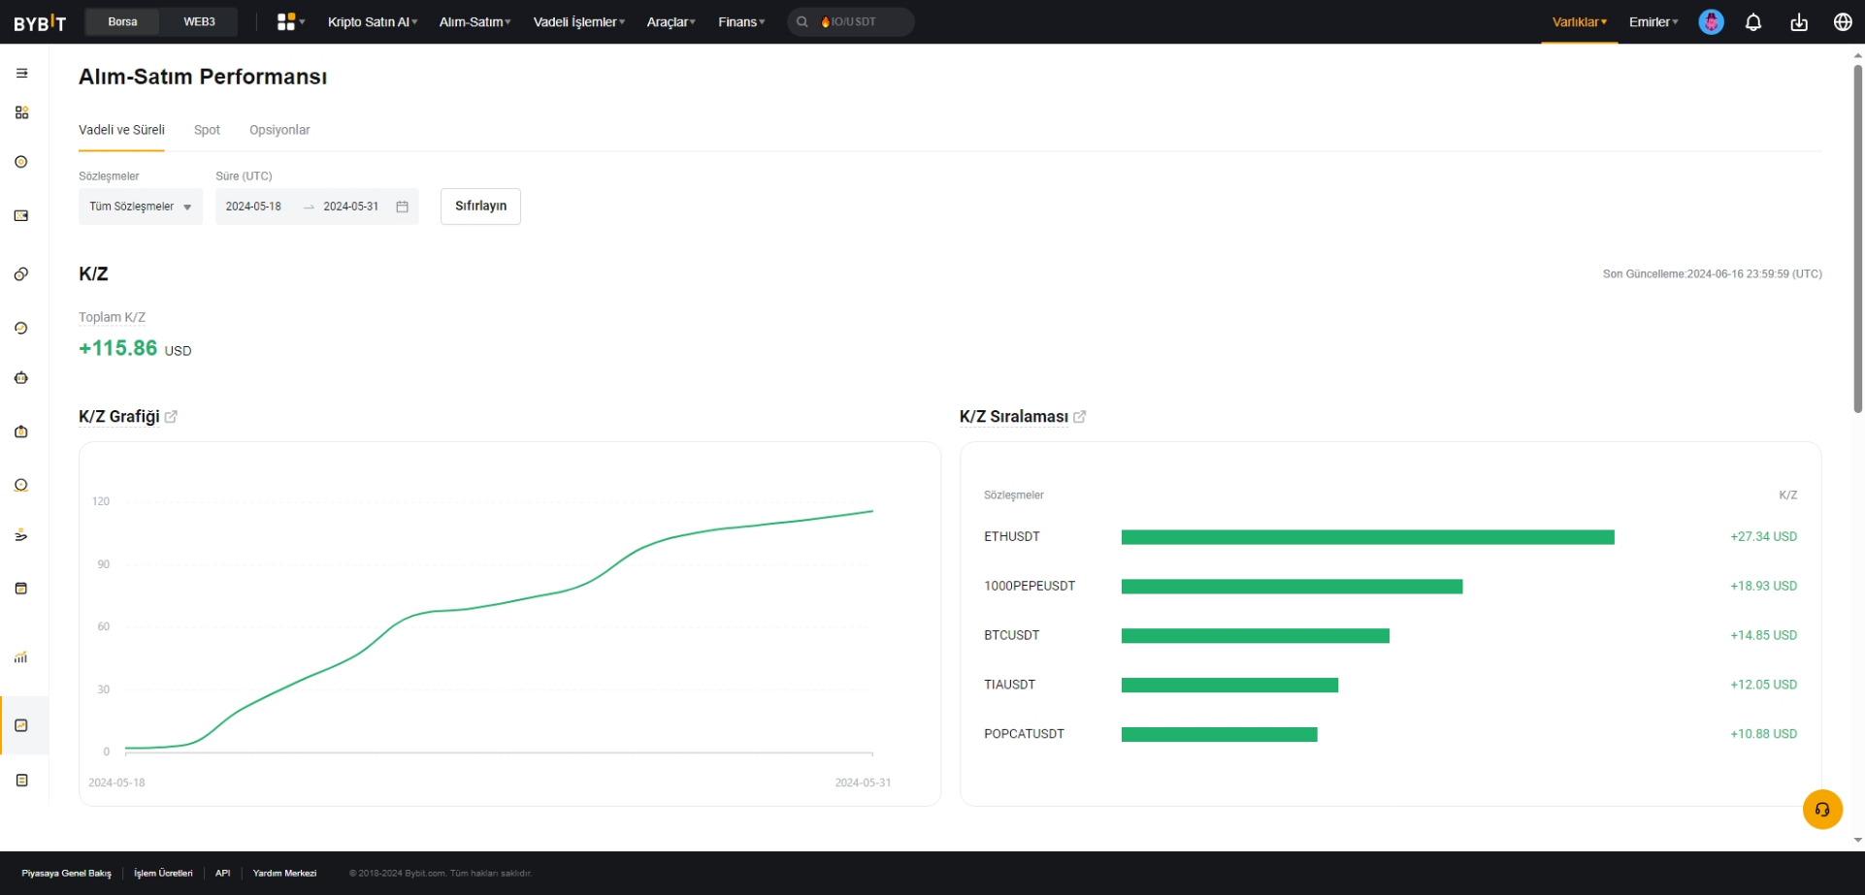The height and width of the screenshot is (895, 1865).
Task: Click the download app icon
Action: (1798, 21)
